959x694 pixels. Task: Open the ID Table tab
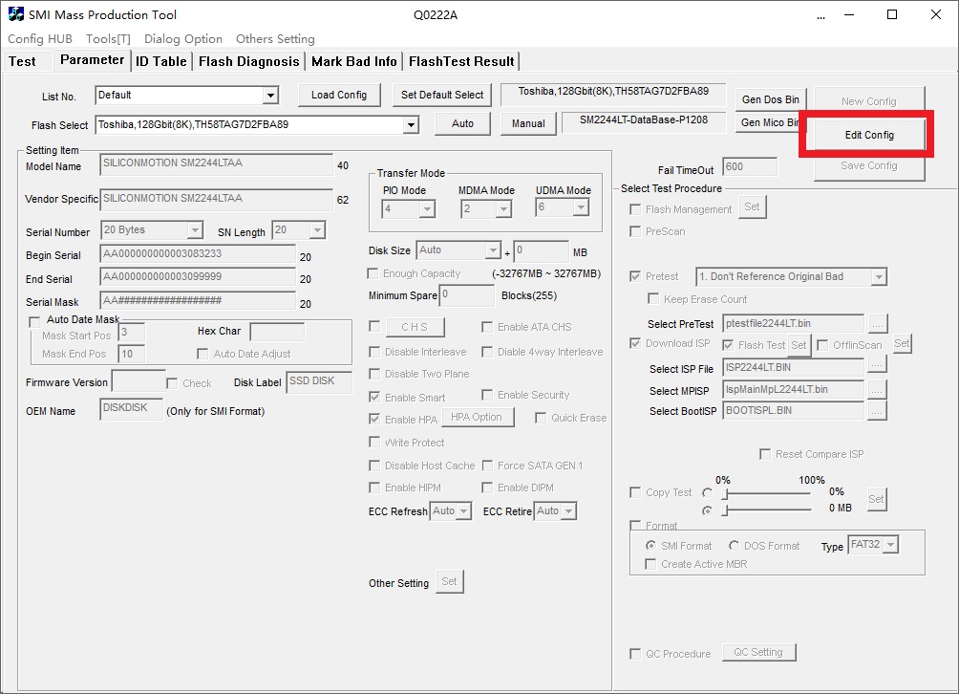(x=160, y=61)
